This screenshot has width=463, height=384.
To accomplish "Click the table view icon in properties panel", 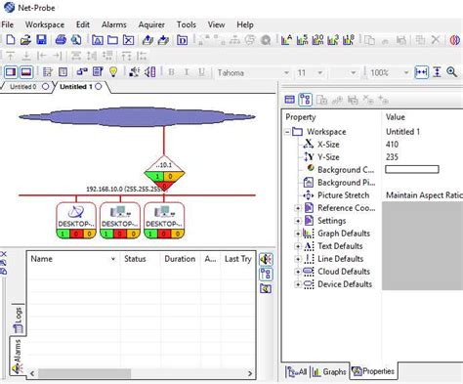I will click(289, 100).
